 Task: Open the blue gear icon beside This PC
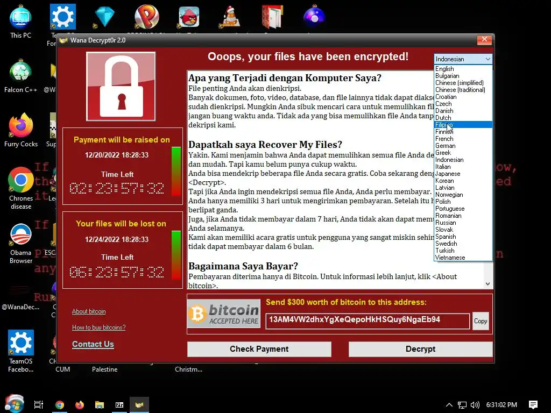62,17
